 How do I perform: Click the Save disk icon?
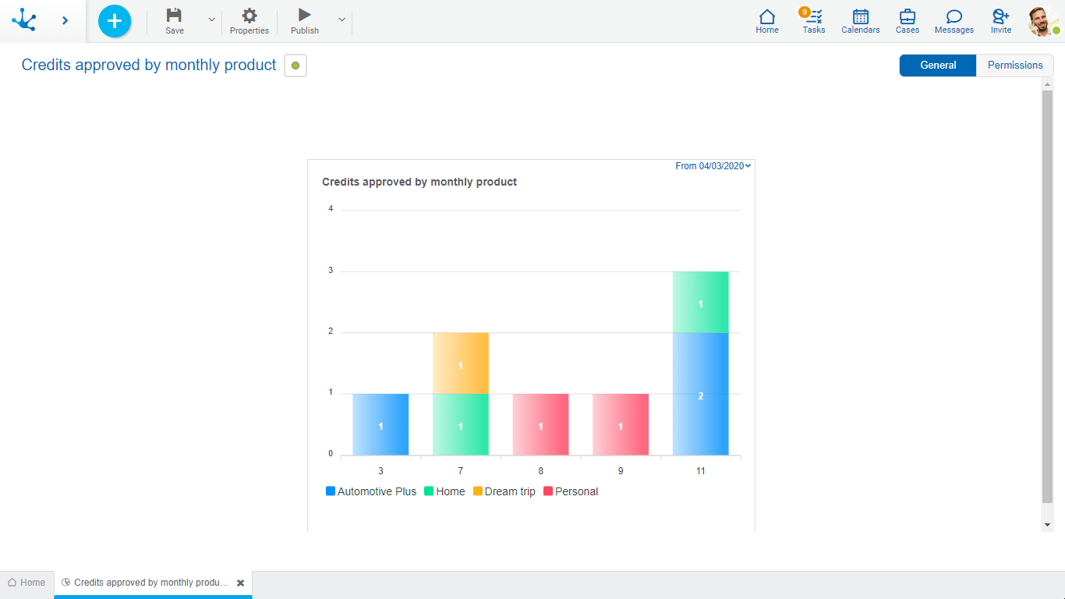[x=175, y=16]
